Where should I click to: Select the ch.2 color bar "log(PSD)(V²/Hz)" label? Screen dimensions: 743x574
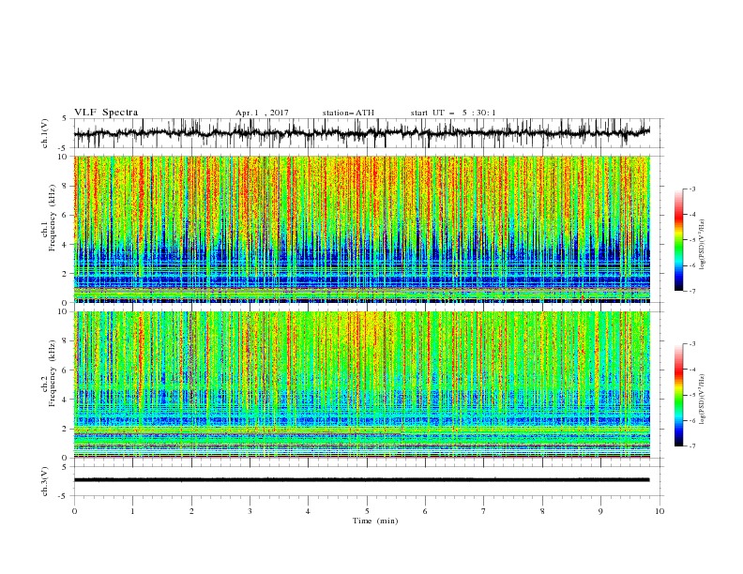pyautogui.click(x=702, y=399)
